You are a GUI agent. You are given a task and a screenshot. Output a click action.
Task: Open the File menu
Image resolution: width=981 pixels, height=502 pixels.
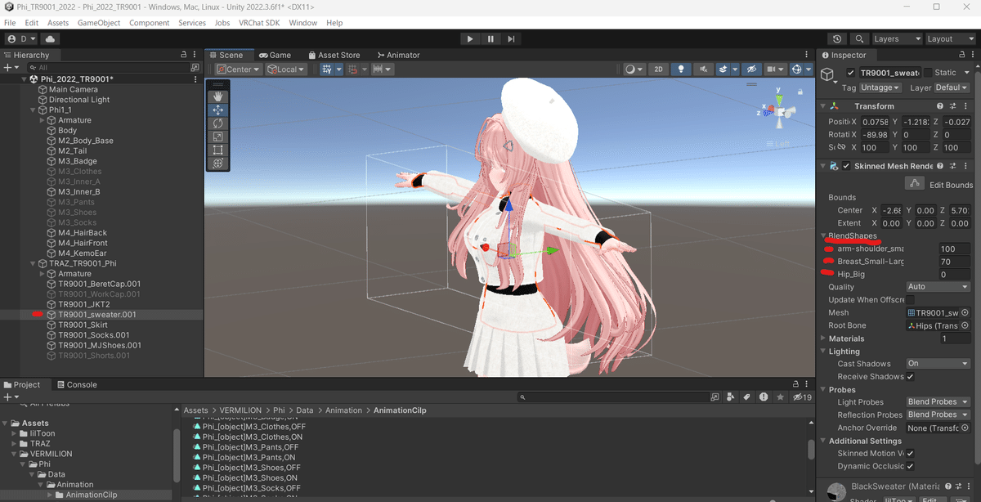10,23
